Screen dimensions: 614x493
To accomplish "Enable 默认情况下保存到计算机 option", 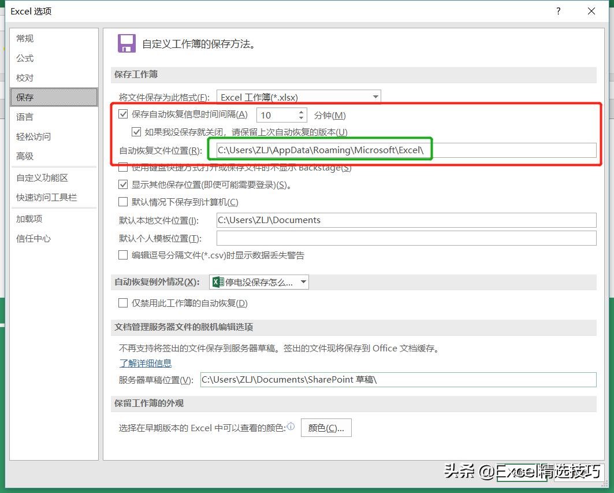I will (x=122, y=202).
